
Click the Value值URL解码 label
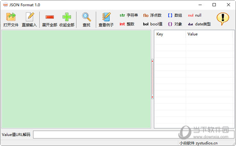click(16, 135)
